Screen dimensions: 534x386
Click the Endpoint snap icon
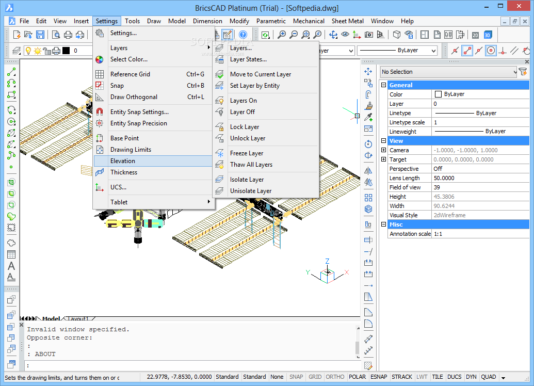(467, 51)
